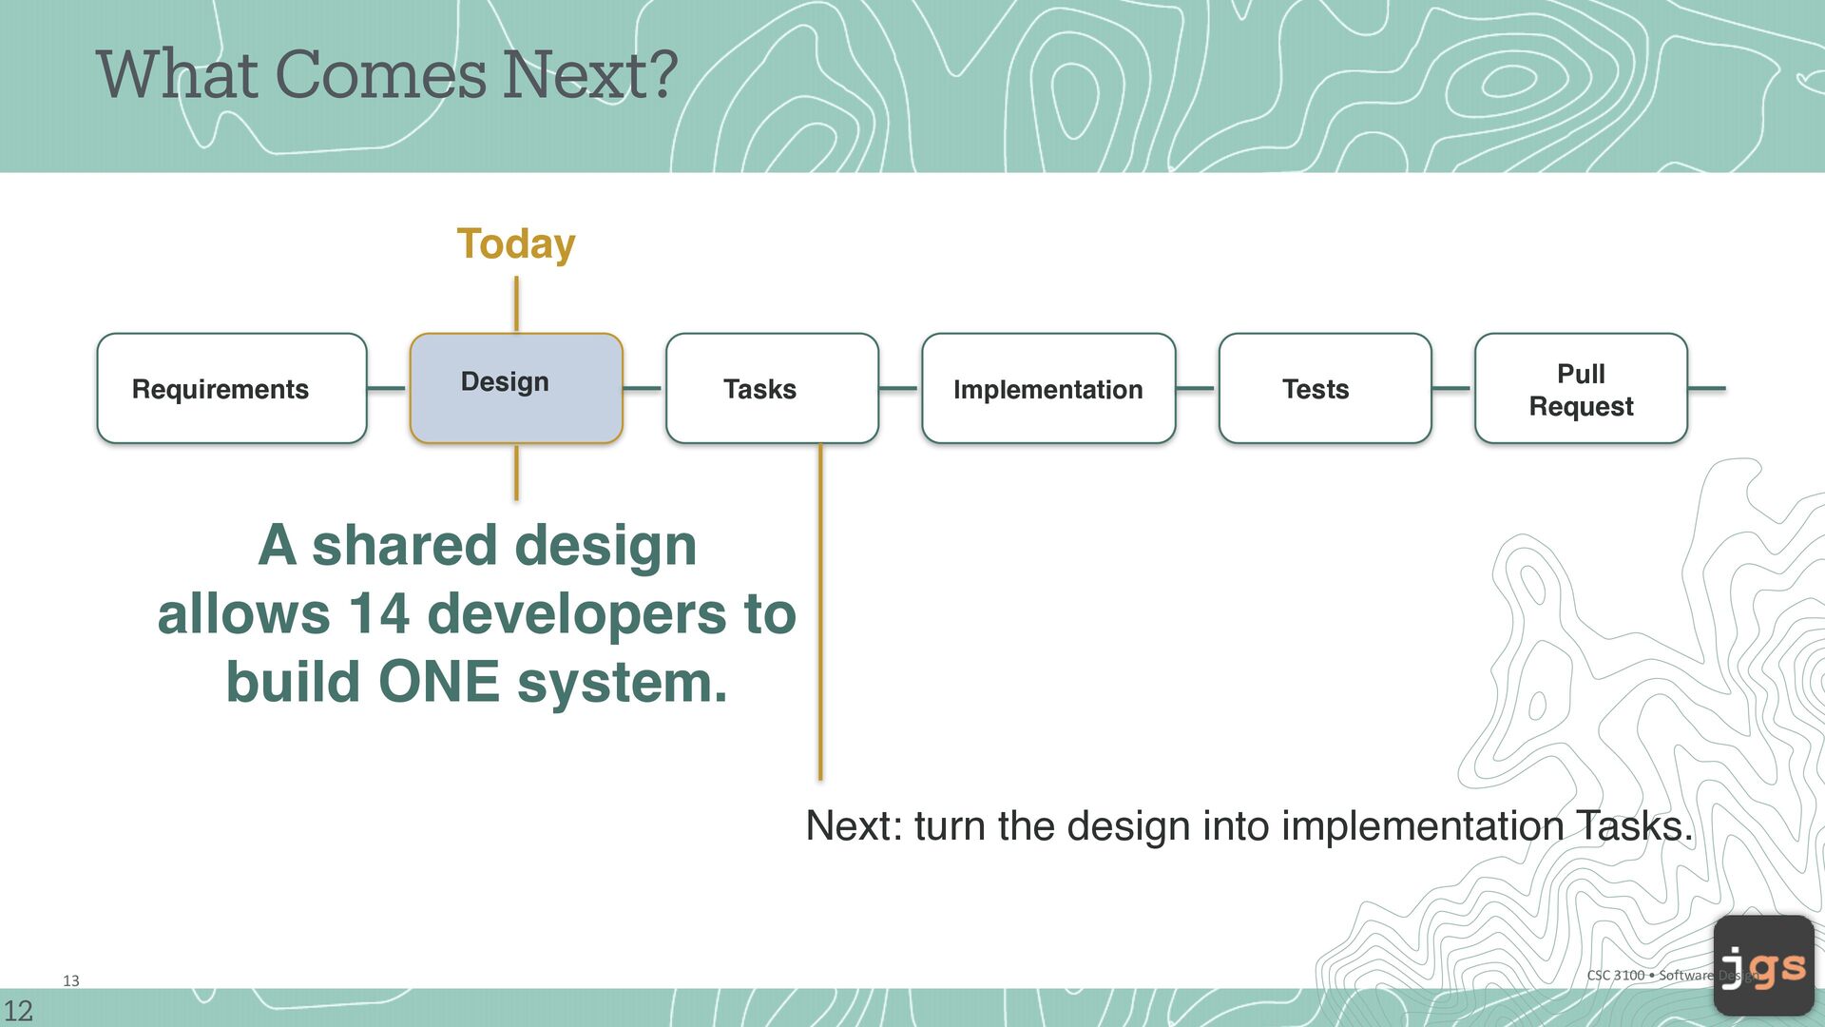Click the Pull Request stage box
Viewport: 1825px width, 1027px height.
point(1581,388)
